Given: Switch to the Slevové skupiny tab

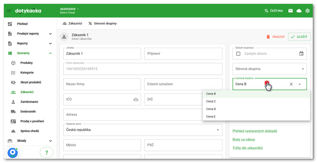Looking at the screenshot, I should point(103,24).
